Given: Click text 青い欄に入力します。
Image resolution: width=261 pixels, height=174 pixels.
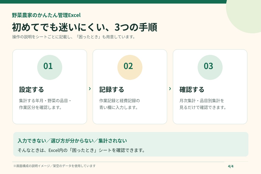Looking at the screenshot, I should (x=119, y=108).
